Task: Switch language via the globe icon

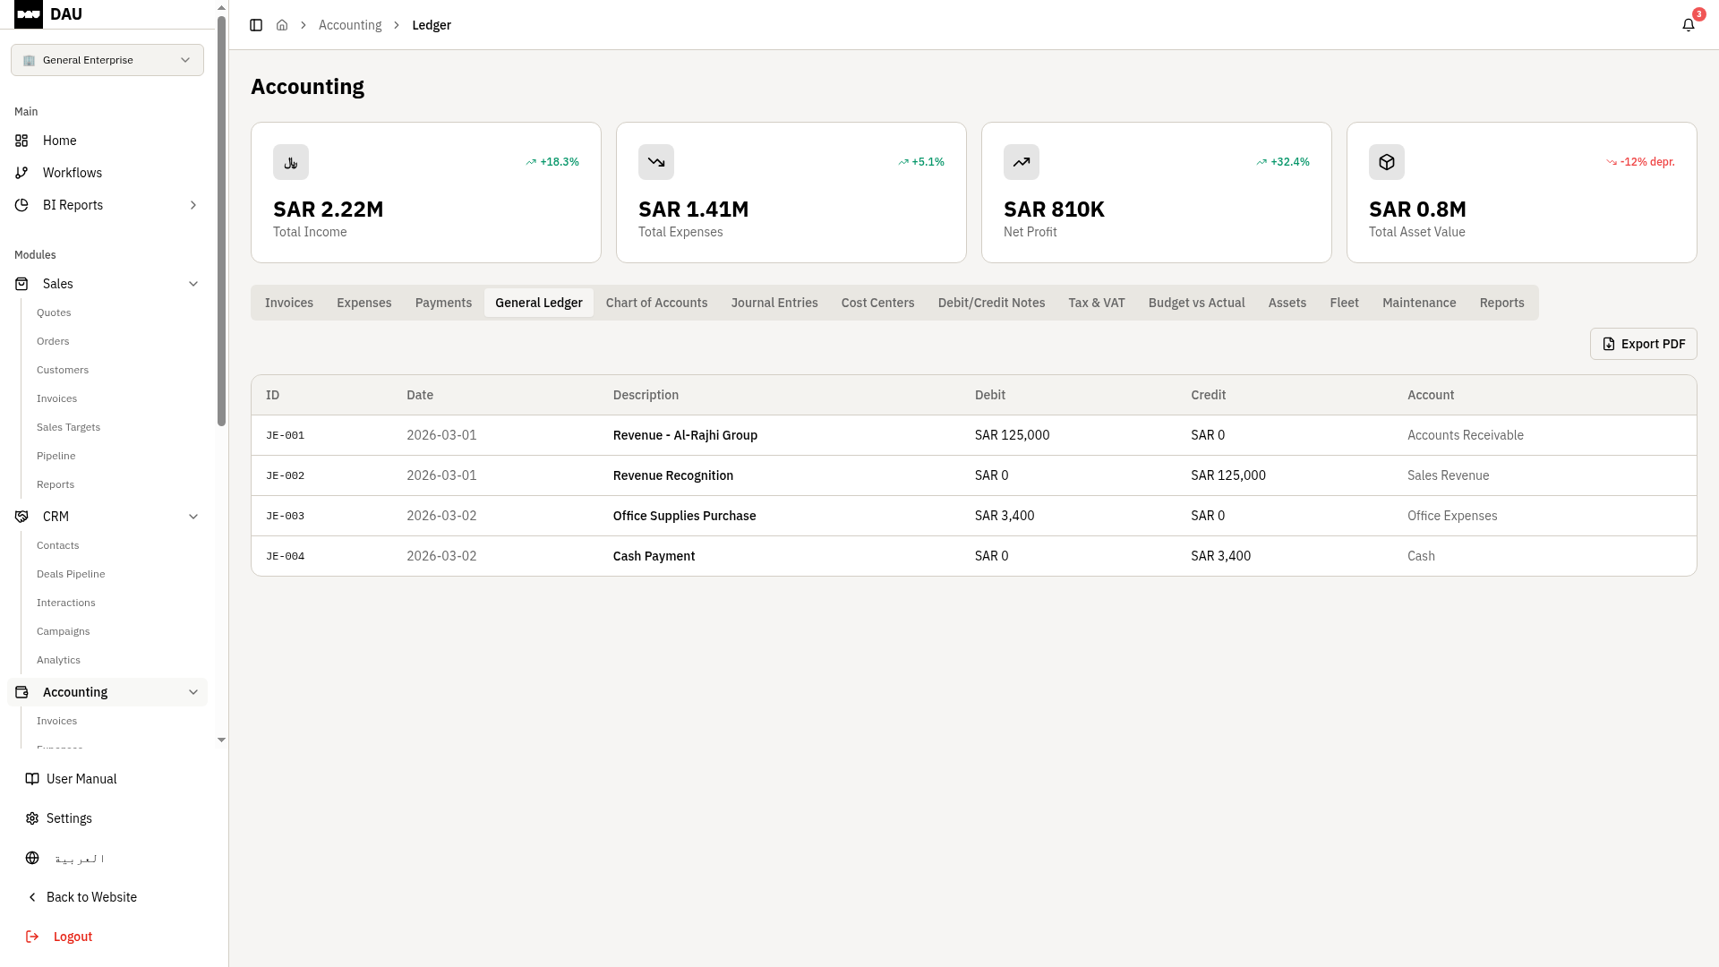Action: (x=32, y=858)
